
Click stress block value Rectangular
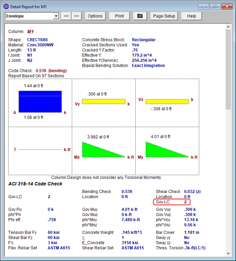click(144, 40)
